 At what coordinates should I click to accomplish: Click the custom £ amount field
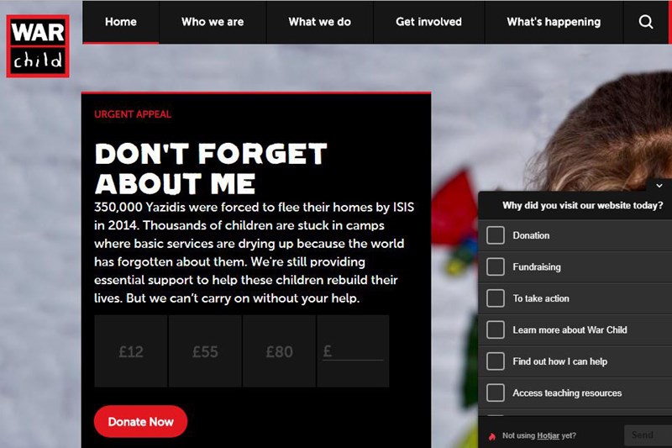353,351
